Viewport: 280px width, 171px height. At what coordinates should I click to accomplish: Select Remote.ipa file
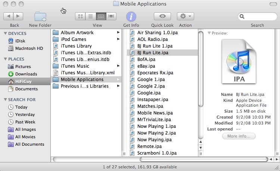162,146
